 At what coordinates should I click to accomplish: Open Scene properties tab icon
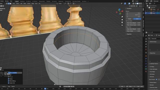click(x=146, y=47)
